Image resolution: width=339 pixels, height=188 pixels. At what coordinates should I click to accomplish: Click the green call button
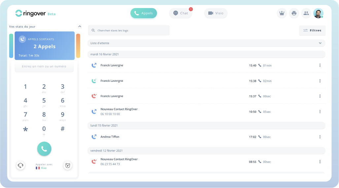[44, 149]
